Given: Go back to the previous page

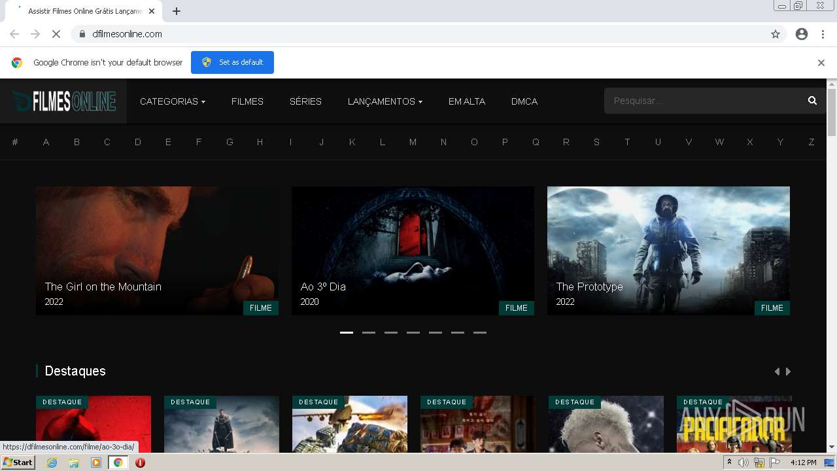Looking at the screenshot, I should [x=14, y=34].
